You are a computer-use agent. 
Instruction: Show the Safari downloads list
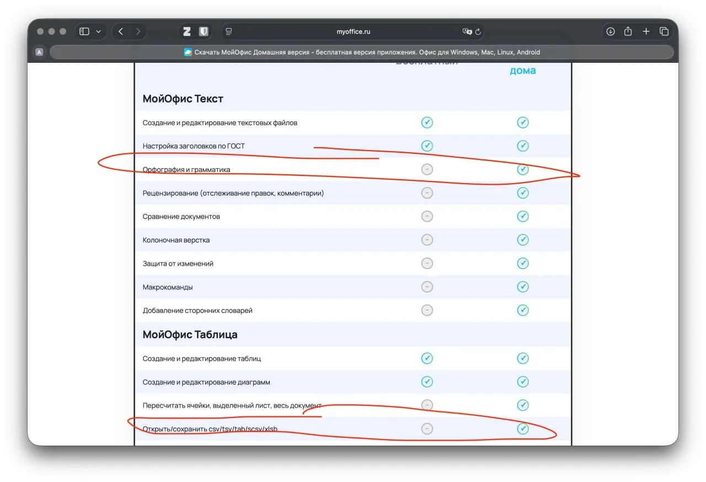click(x=611, y=31)
